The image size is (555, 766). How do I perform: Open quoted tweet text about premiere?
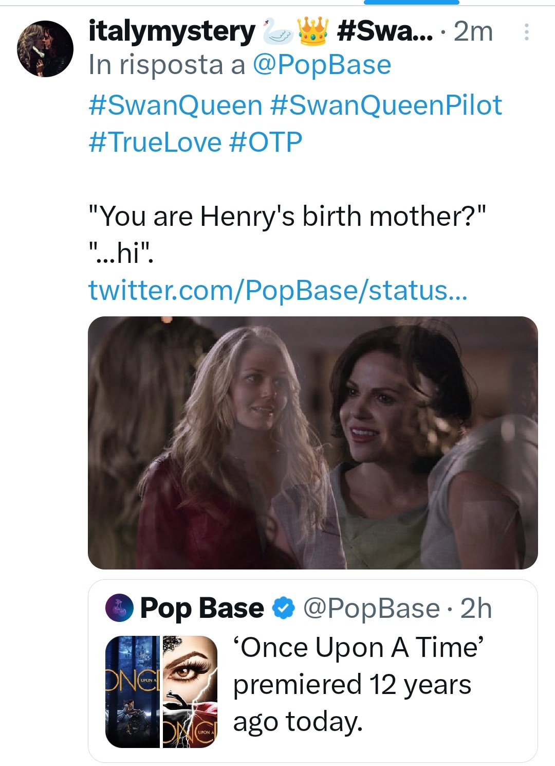[x=357, y=684]
